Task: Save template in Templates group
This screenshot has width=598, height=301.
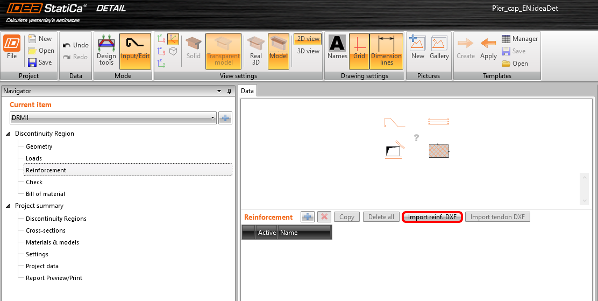Action: point(514,51)
